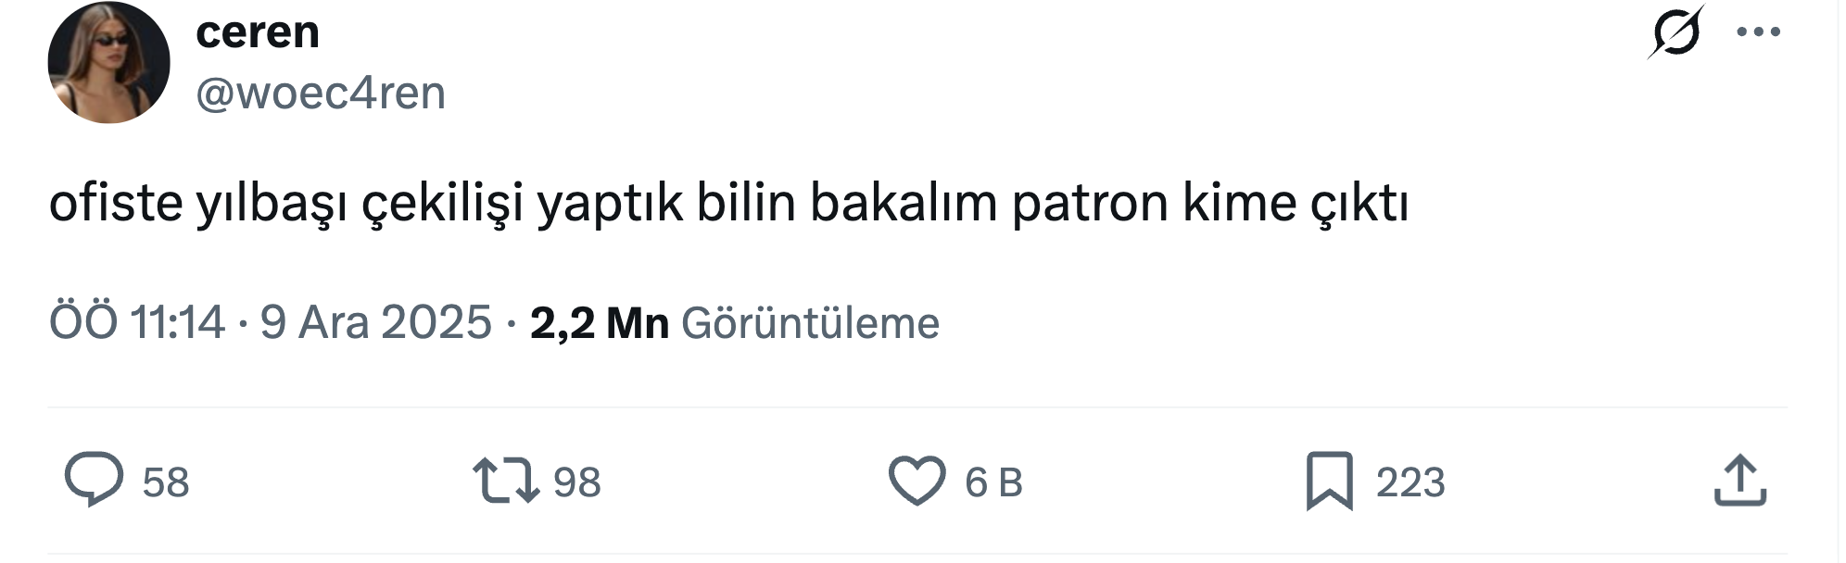Click the repost arrows icon
Image resolution: width=1846 pixels, height=563 pixels.
coord(506,481)
